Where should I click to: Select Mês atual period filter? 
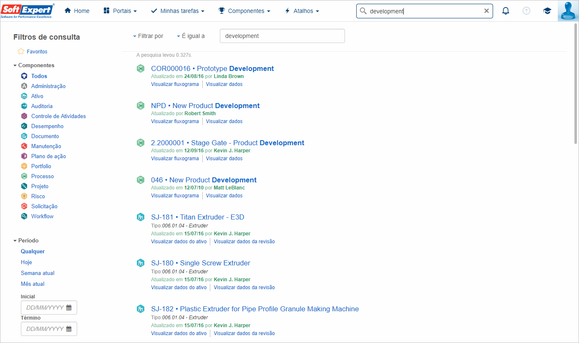click(x=33, y=284)
